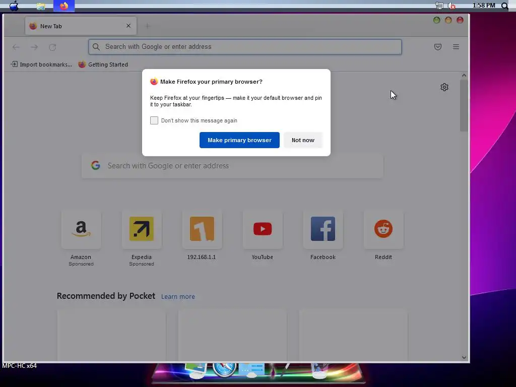516x387 pixels.
Task: Click the muted volume tray icon
Action: [x=451, y=6]
